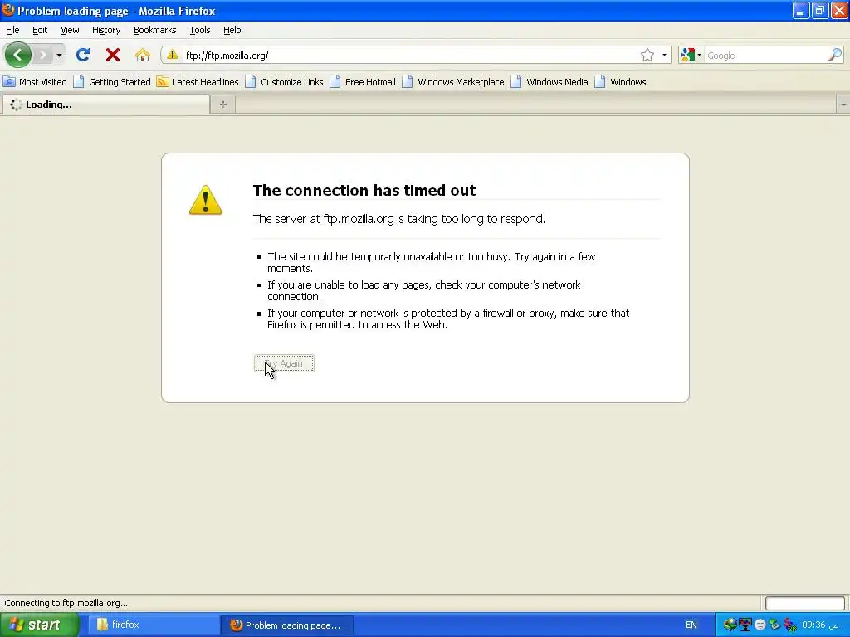
Task: Open the Free Hotmail bookmark
Action: pyautogui.click(x=363, y=82)
